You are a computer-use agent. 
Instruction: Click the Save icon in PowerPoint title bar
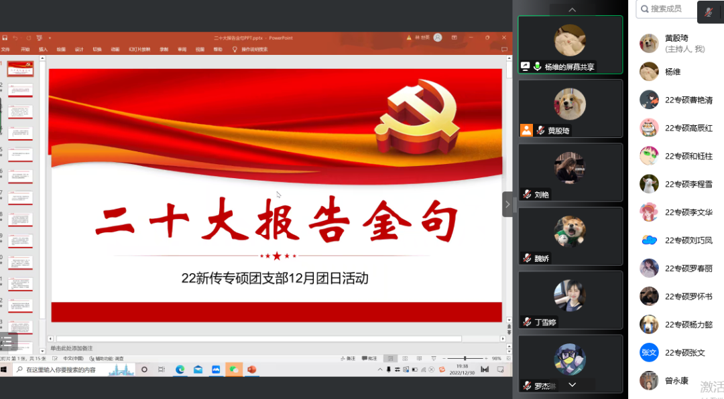[x=5, y=37]
